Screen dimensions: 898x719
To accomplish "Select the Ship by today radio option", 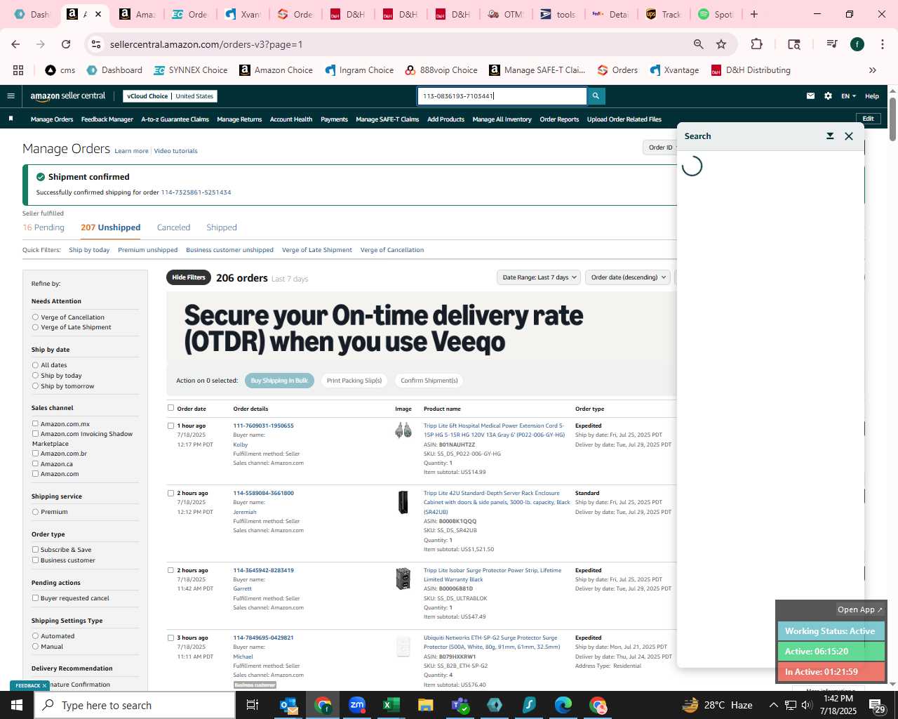I will pyautogui.click(x=35, y=376).
